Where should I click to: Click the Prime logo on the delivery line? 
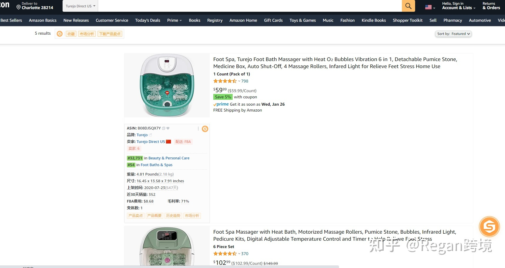coord(221,104)
